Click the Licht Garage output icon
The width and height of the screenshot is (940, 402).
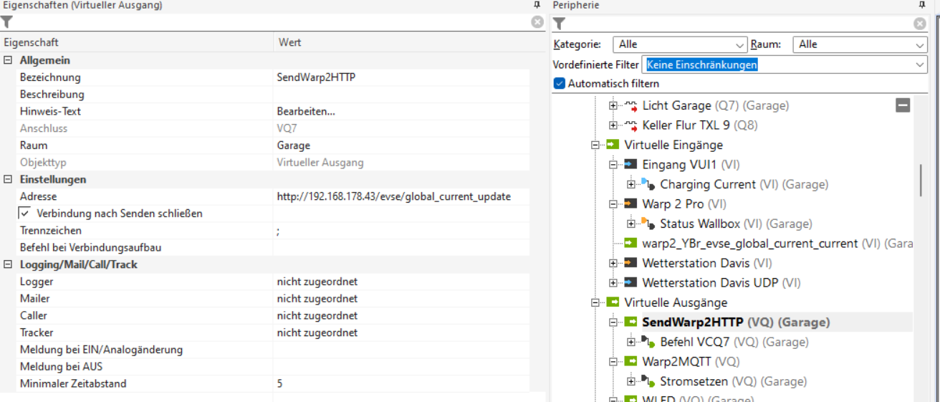click(630, 105)
